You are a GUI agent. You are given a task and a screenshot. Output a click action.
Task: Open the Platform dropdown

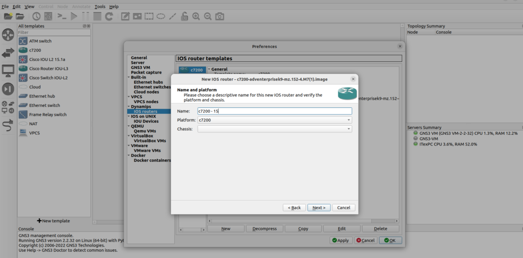[274, 120]
